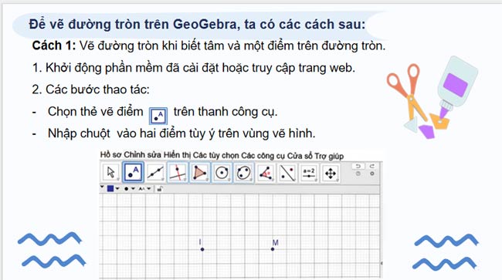Select the Move graphics view tool
The height and width of the screenshot is (280, 502).
[331, 173]
